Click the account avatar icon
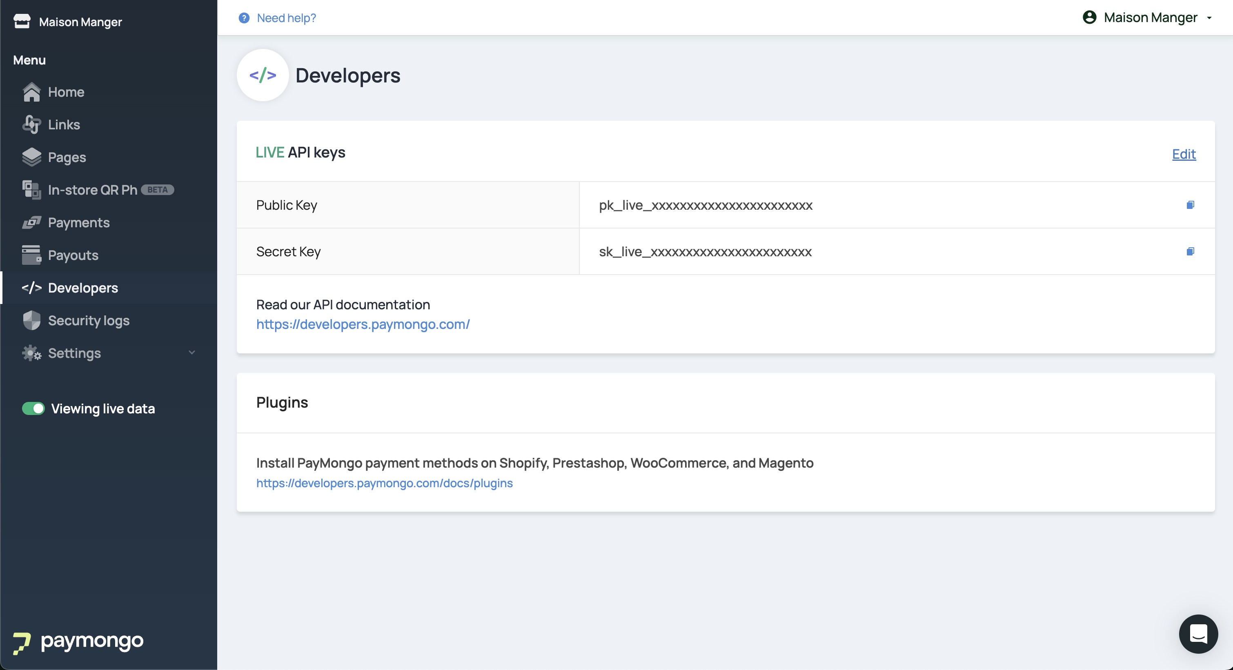1233x670 pixels. coord(1089,17)
